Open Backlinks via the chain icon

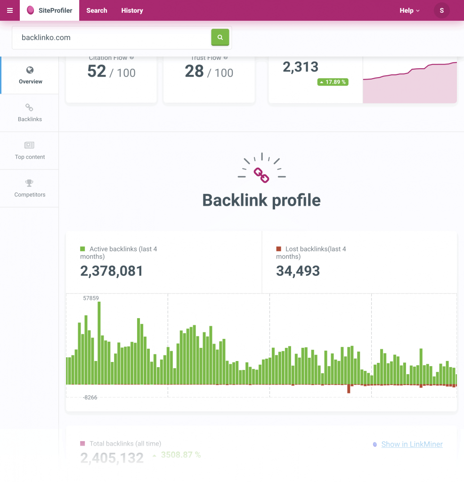tap(30, 108)
